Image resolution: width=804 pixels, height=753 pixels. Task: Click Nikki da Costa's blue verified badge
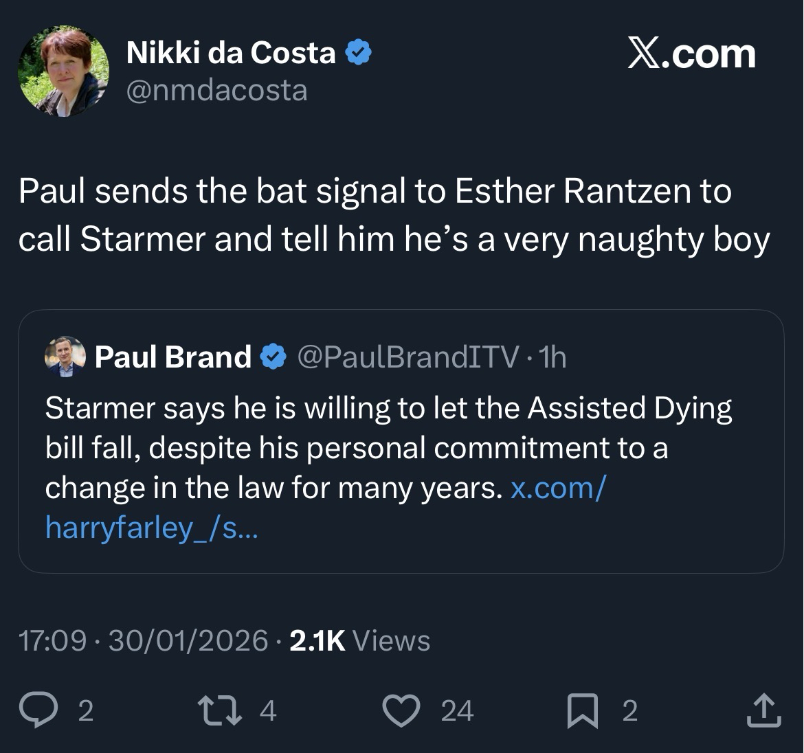[x=357, y=54]
